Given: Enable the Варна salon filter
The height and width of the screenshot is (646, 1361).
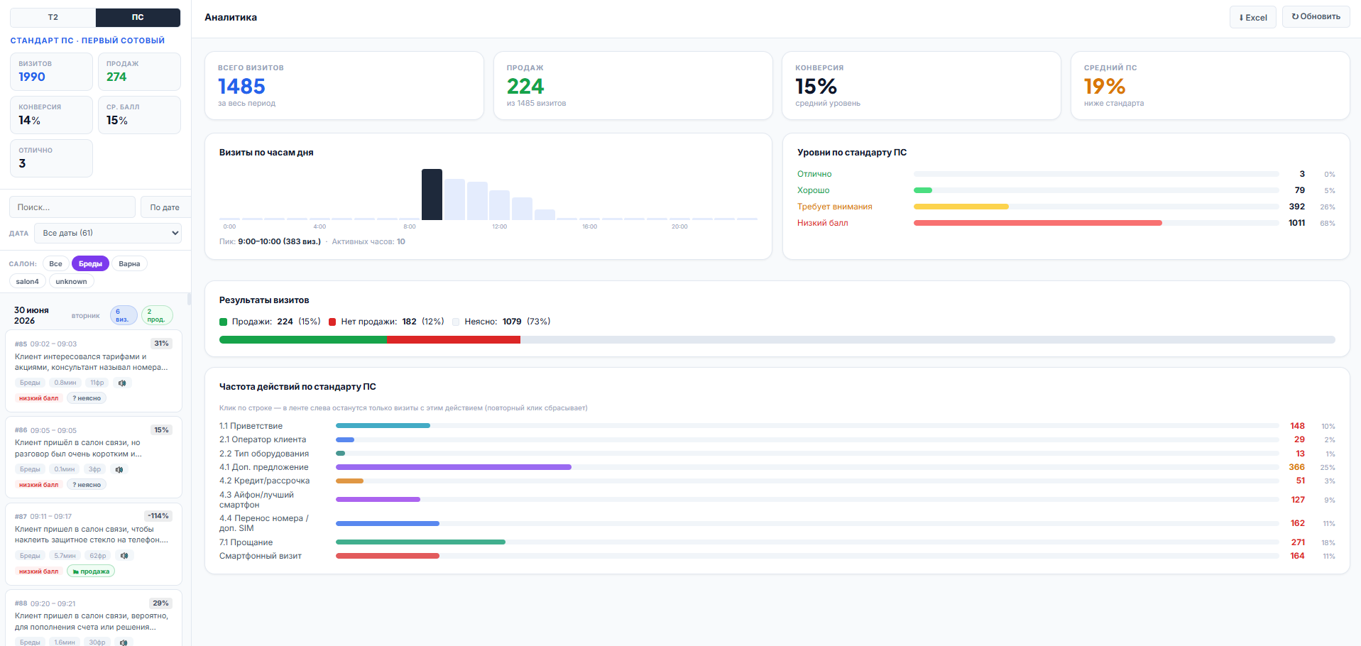Looking at the screenshot, I should (x=129, y=263).
